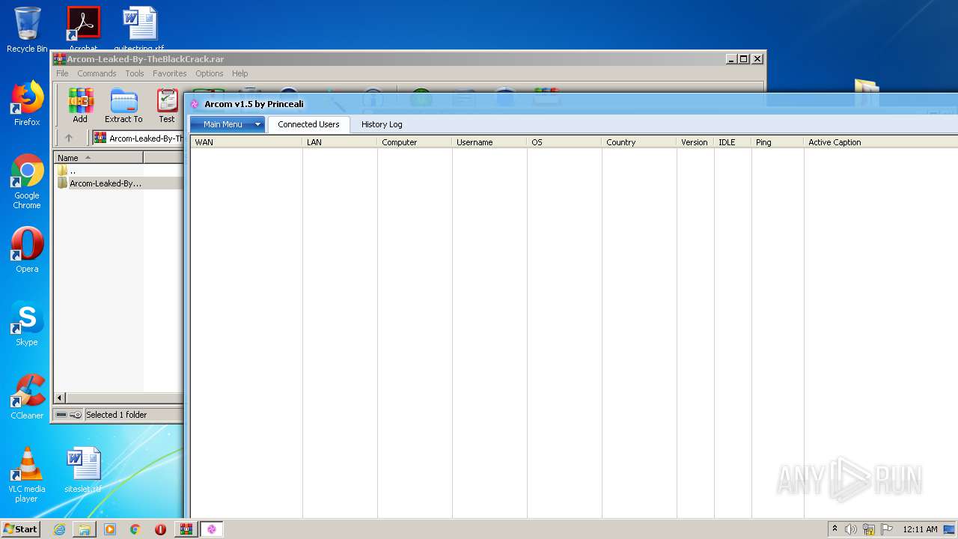Open the Main Menu dropdown in Arcom

227,124
